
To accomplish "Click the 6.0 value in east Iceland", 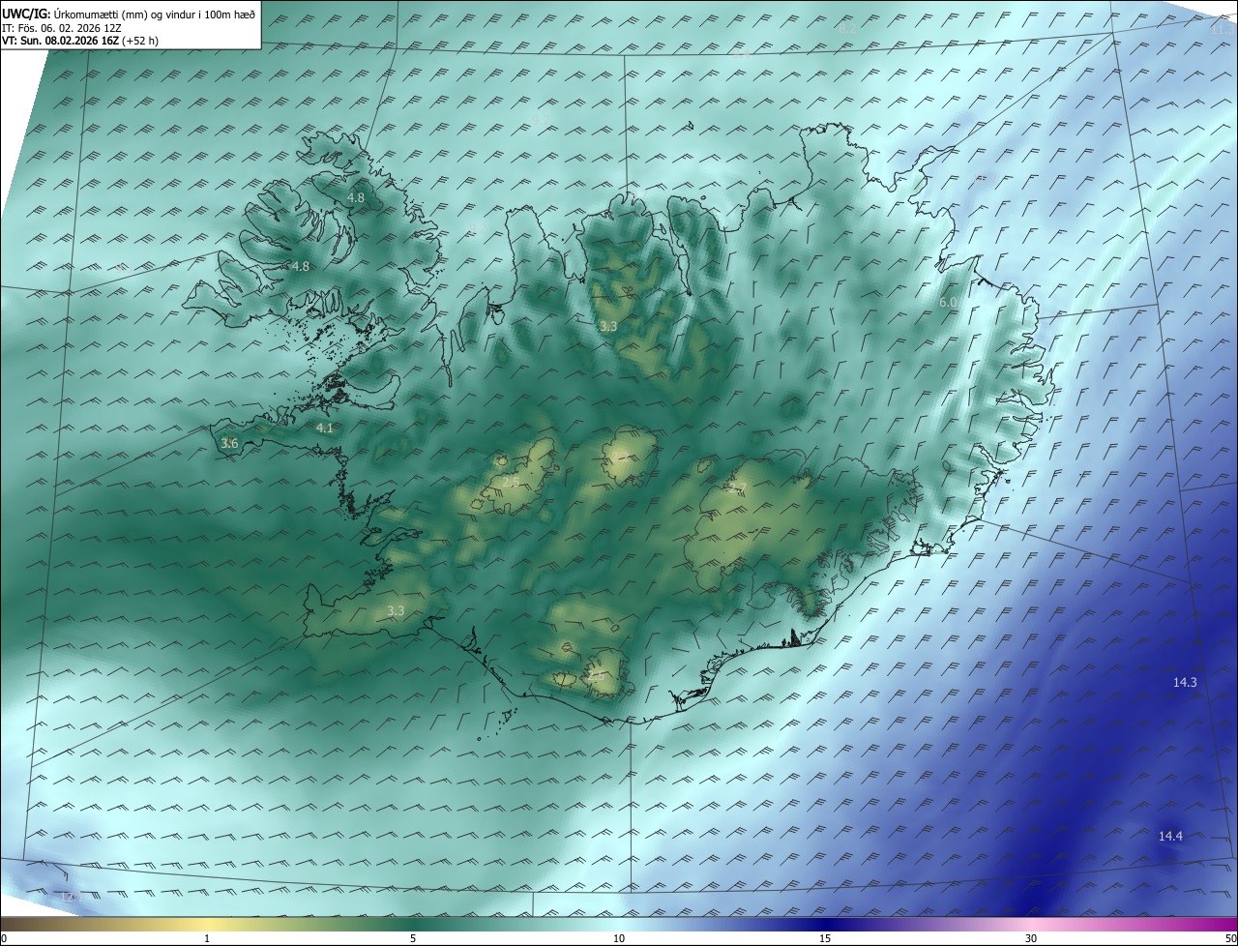I will pos(948,303).
